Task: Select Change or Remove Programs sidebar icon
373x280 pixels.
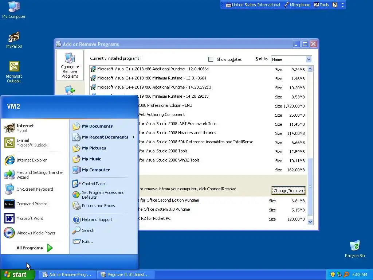Action: coord(70,66)
